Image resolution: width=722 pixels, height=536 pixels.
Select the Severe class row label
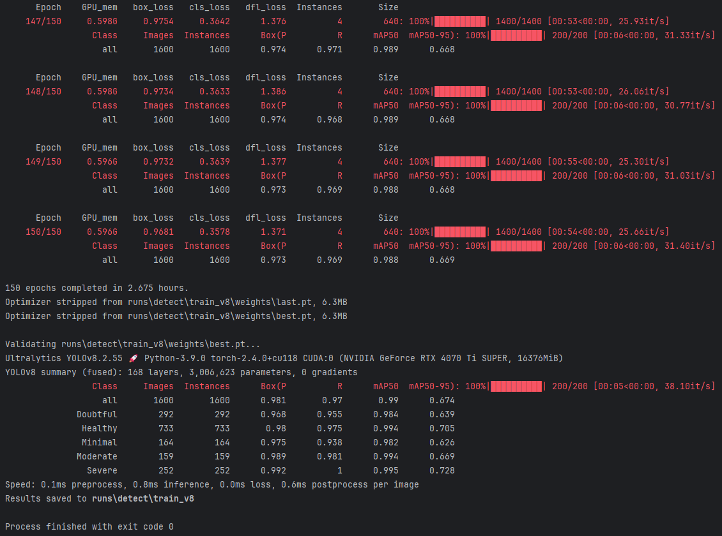(x=102, y=470)
